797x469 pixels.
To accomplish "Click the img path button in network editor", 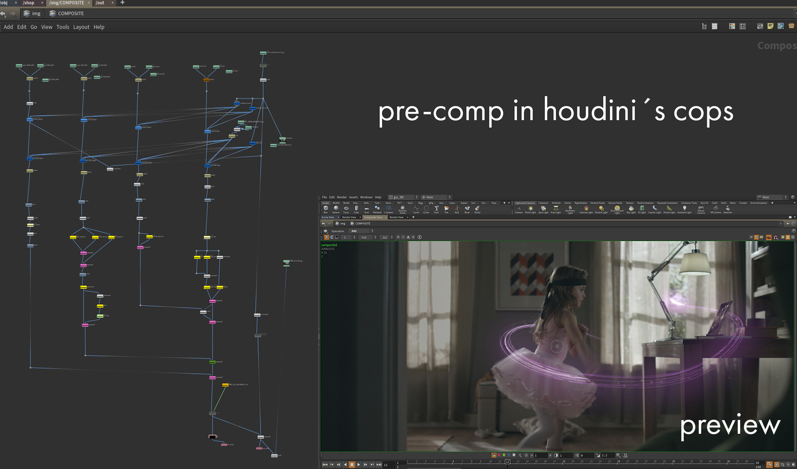I will tap(32, 13).
